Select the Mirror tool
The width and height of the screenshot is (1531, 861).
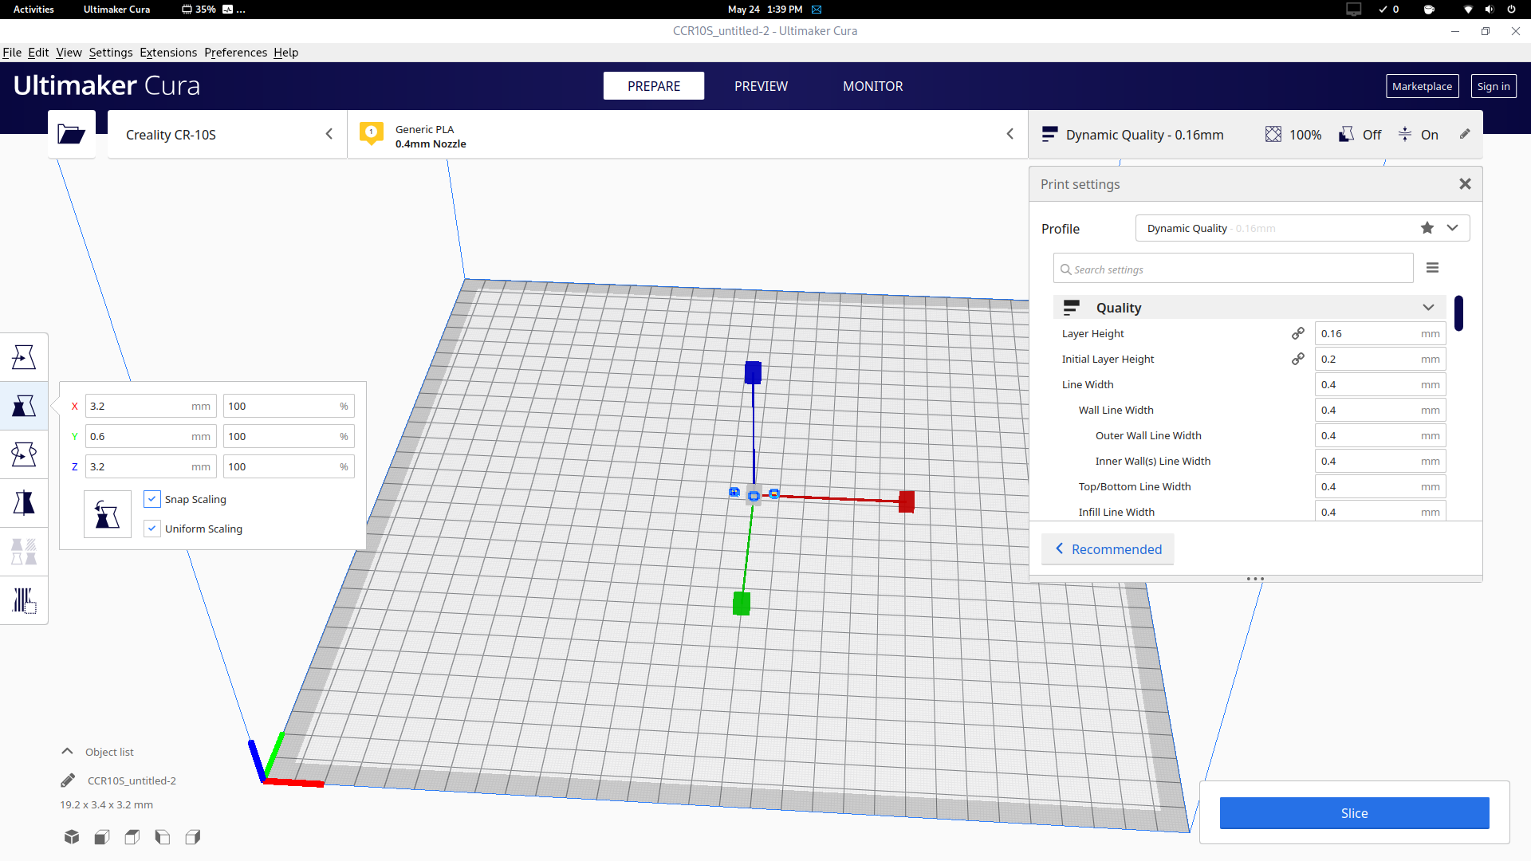point(24,503)
